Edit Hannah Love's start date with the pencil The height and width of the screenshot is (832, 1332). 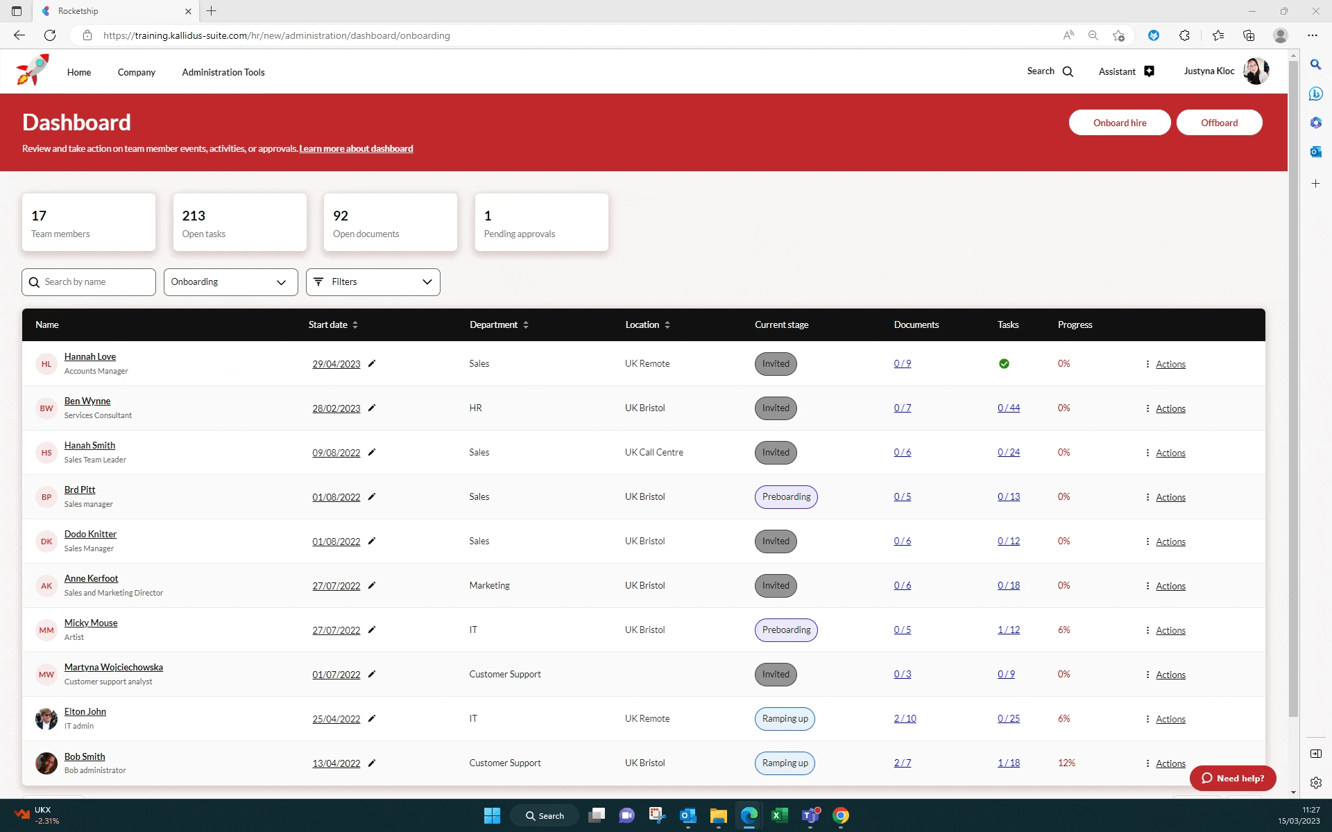coord(373,363)
